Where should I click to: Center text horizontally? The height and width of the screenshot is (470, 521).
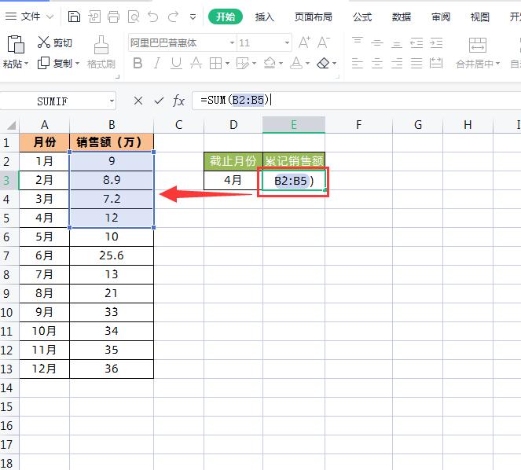click(x=377, y=63)
